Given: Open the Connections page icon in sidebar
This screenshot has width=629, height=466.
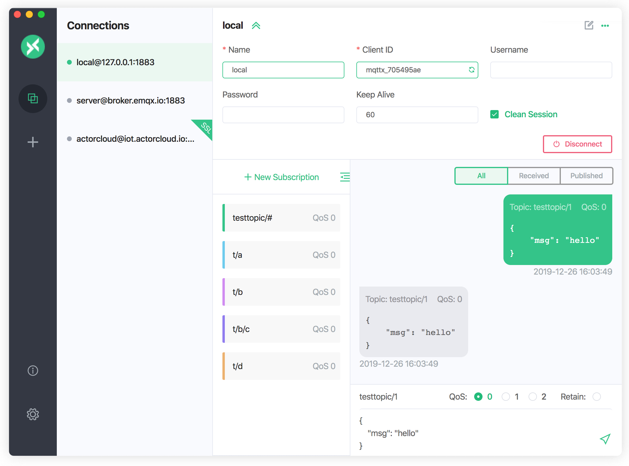Looking at the screenshot, I should click(33, 98).
